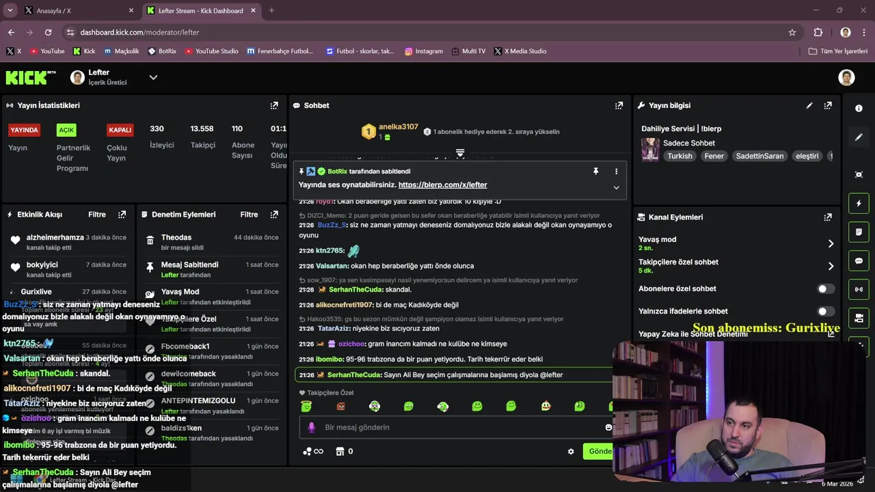
Task: Expand Takipçilere özel sohbet settings
Action: (x=831, y=266)
